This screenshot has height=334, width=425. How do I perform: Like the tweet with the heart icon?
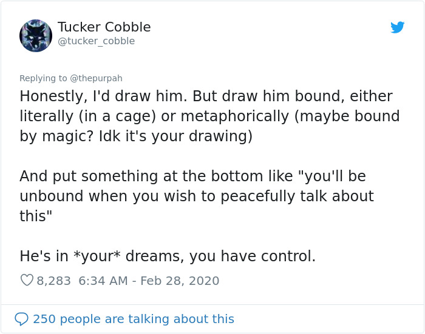pyautogui.click(x=27, y=280)
